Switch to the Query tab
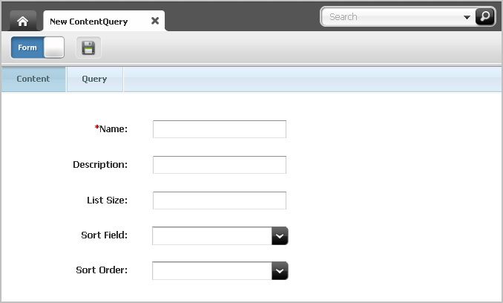Image resolution: width=503 pixels, height=303 pixels. click(x=95, y=79)
